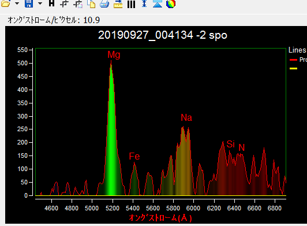Click the Mg peak label
Viewport: 307px width, 226px height.
point(114,55)
